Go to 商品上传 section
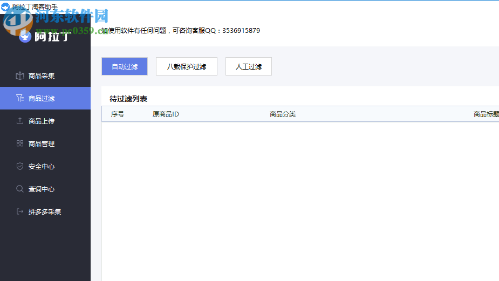499x281 pixels. [x=45, y=121]
